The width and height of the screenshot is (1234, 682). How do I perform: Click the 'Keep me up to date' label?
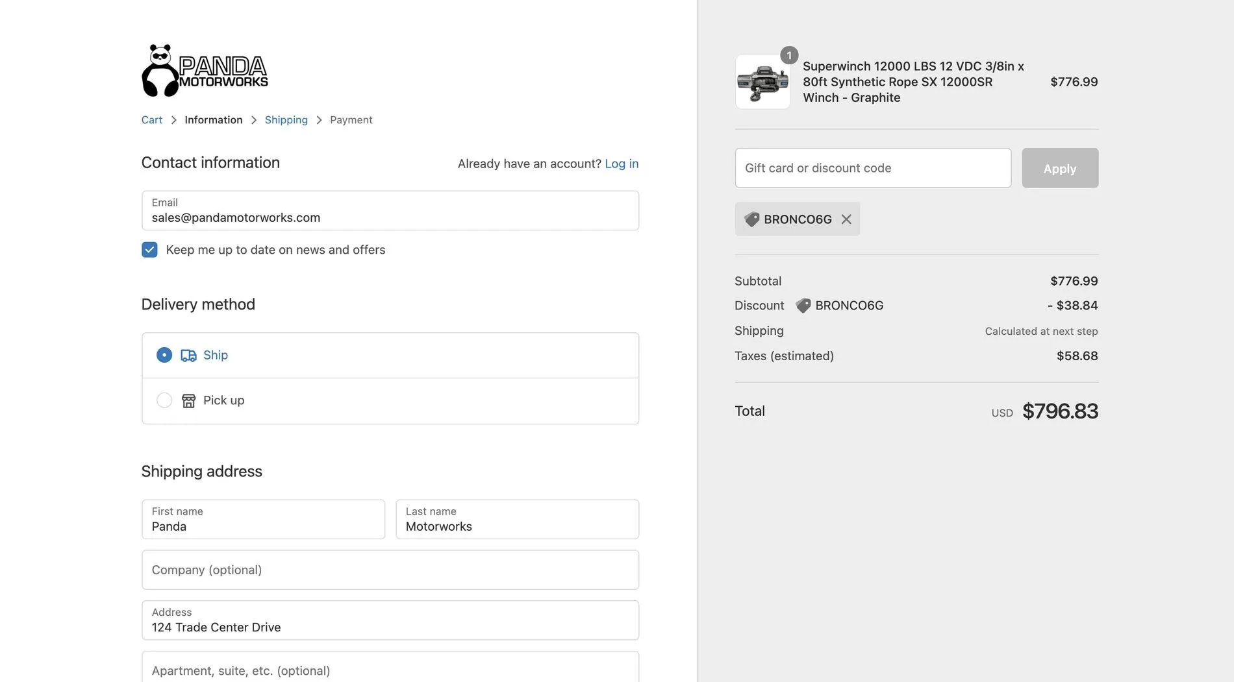pyautogui.click(x=275, y=250)
